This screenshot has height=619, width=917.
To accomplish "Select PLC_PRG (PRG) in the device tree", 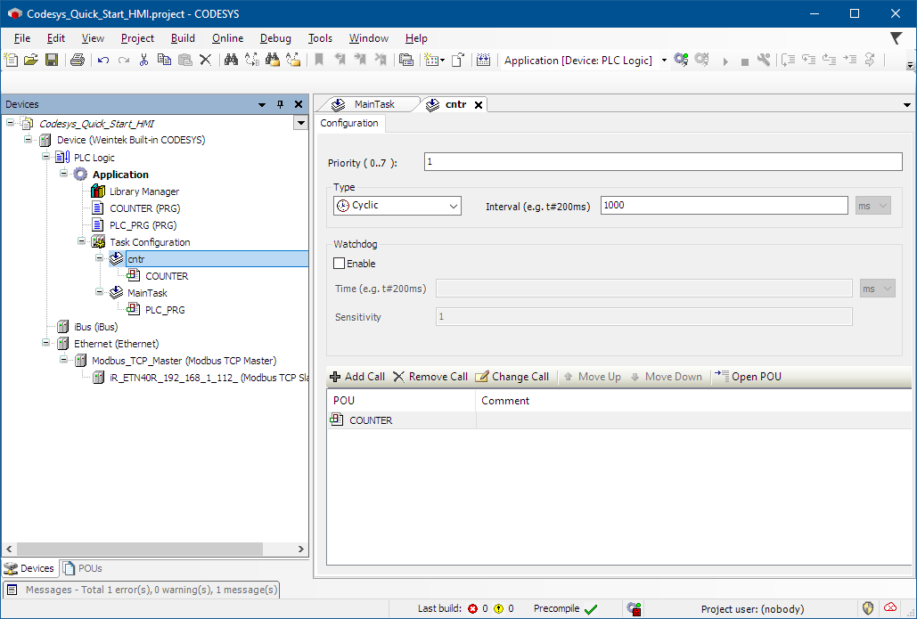I will 143,225.
